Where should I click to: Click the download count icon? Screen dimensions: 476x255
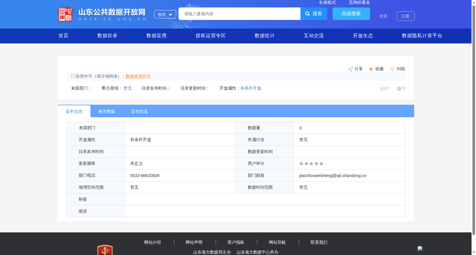click(382, 88)
